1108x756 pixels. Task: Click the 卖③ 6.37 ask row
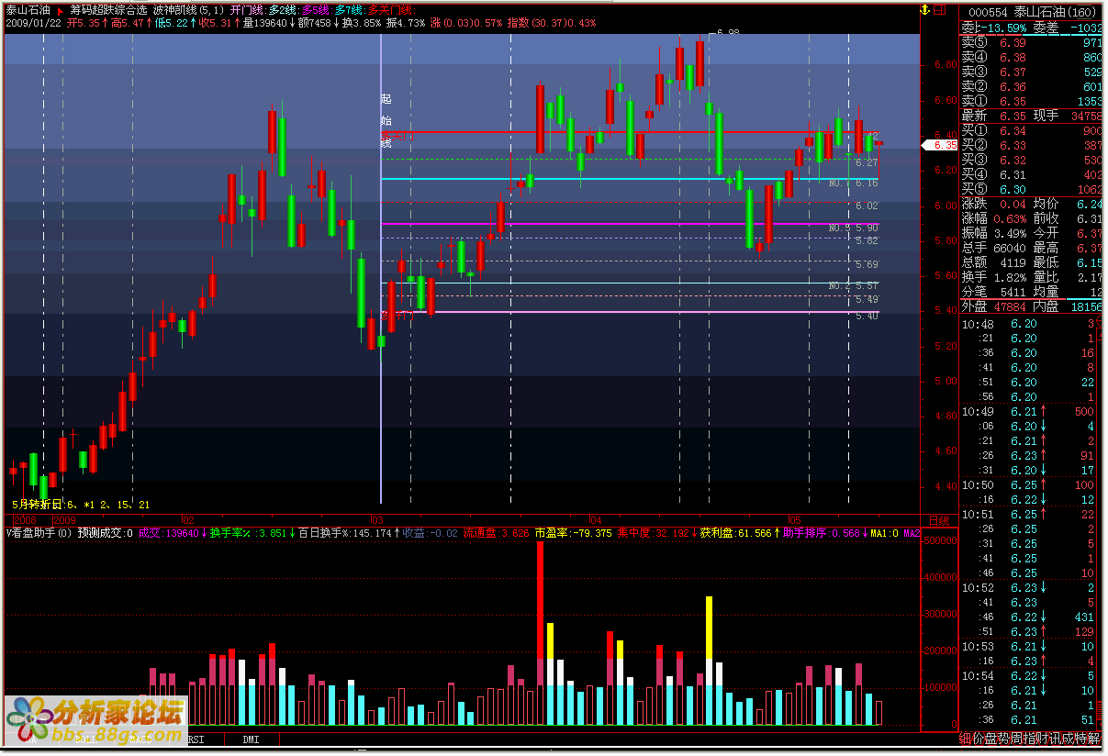1032,72
